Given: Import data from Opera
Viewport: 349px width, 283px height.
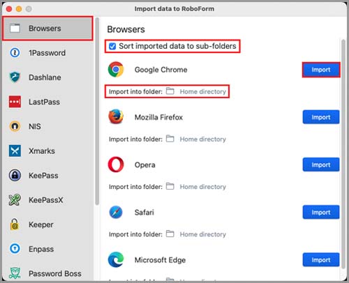Looking at the screenshot, I should click(x=321, y=165).
